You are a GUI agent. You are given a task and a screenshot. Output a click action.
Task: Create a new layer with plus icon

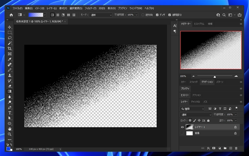pos(231,148)
